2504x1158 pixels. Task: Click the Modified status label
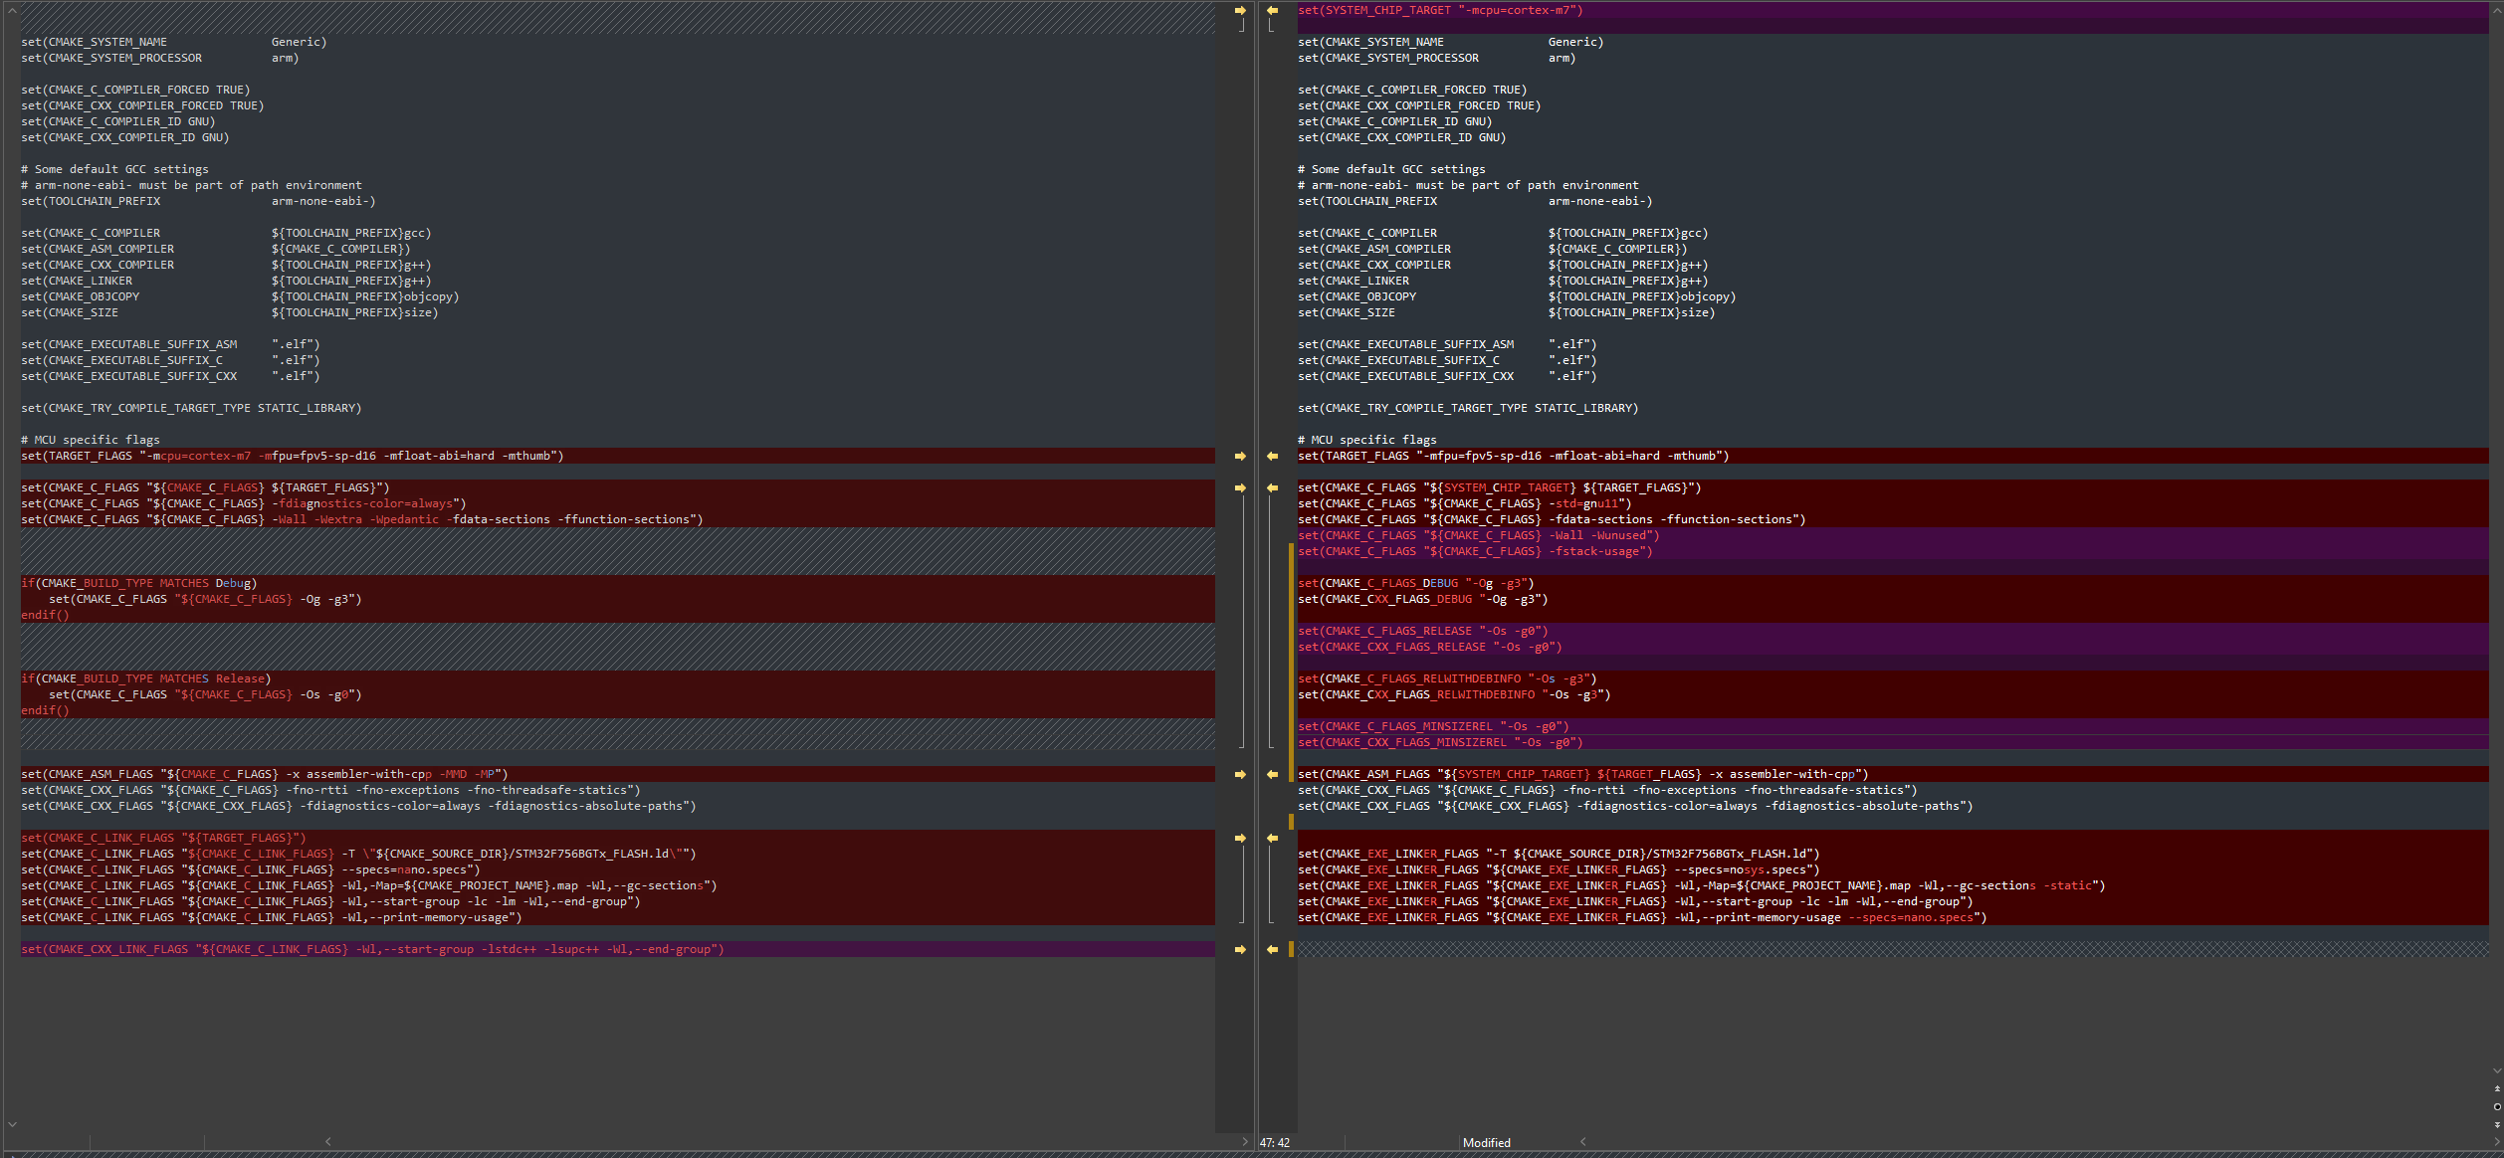1487,1142
